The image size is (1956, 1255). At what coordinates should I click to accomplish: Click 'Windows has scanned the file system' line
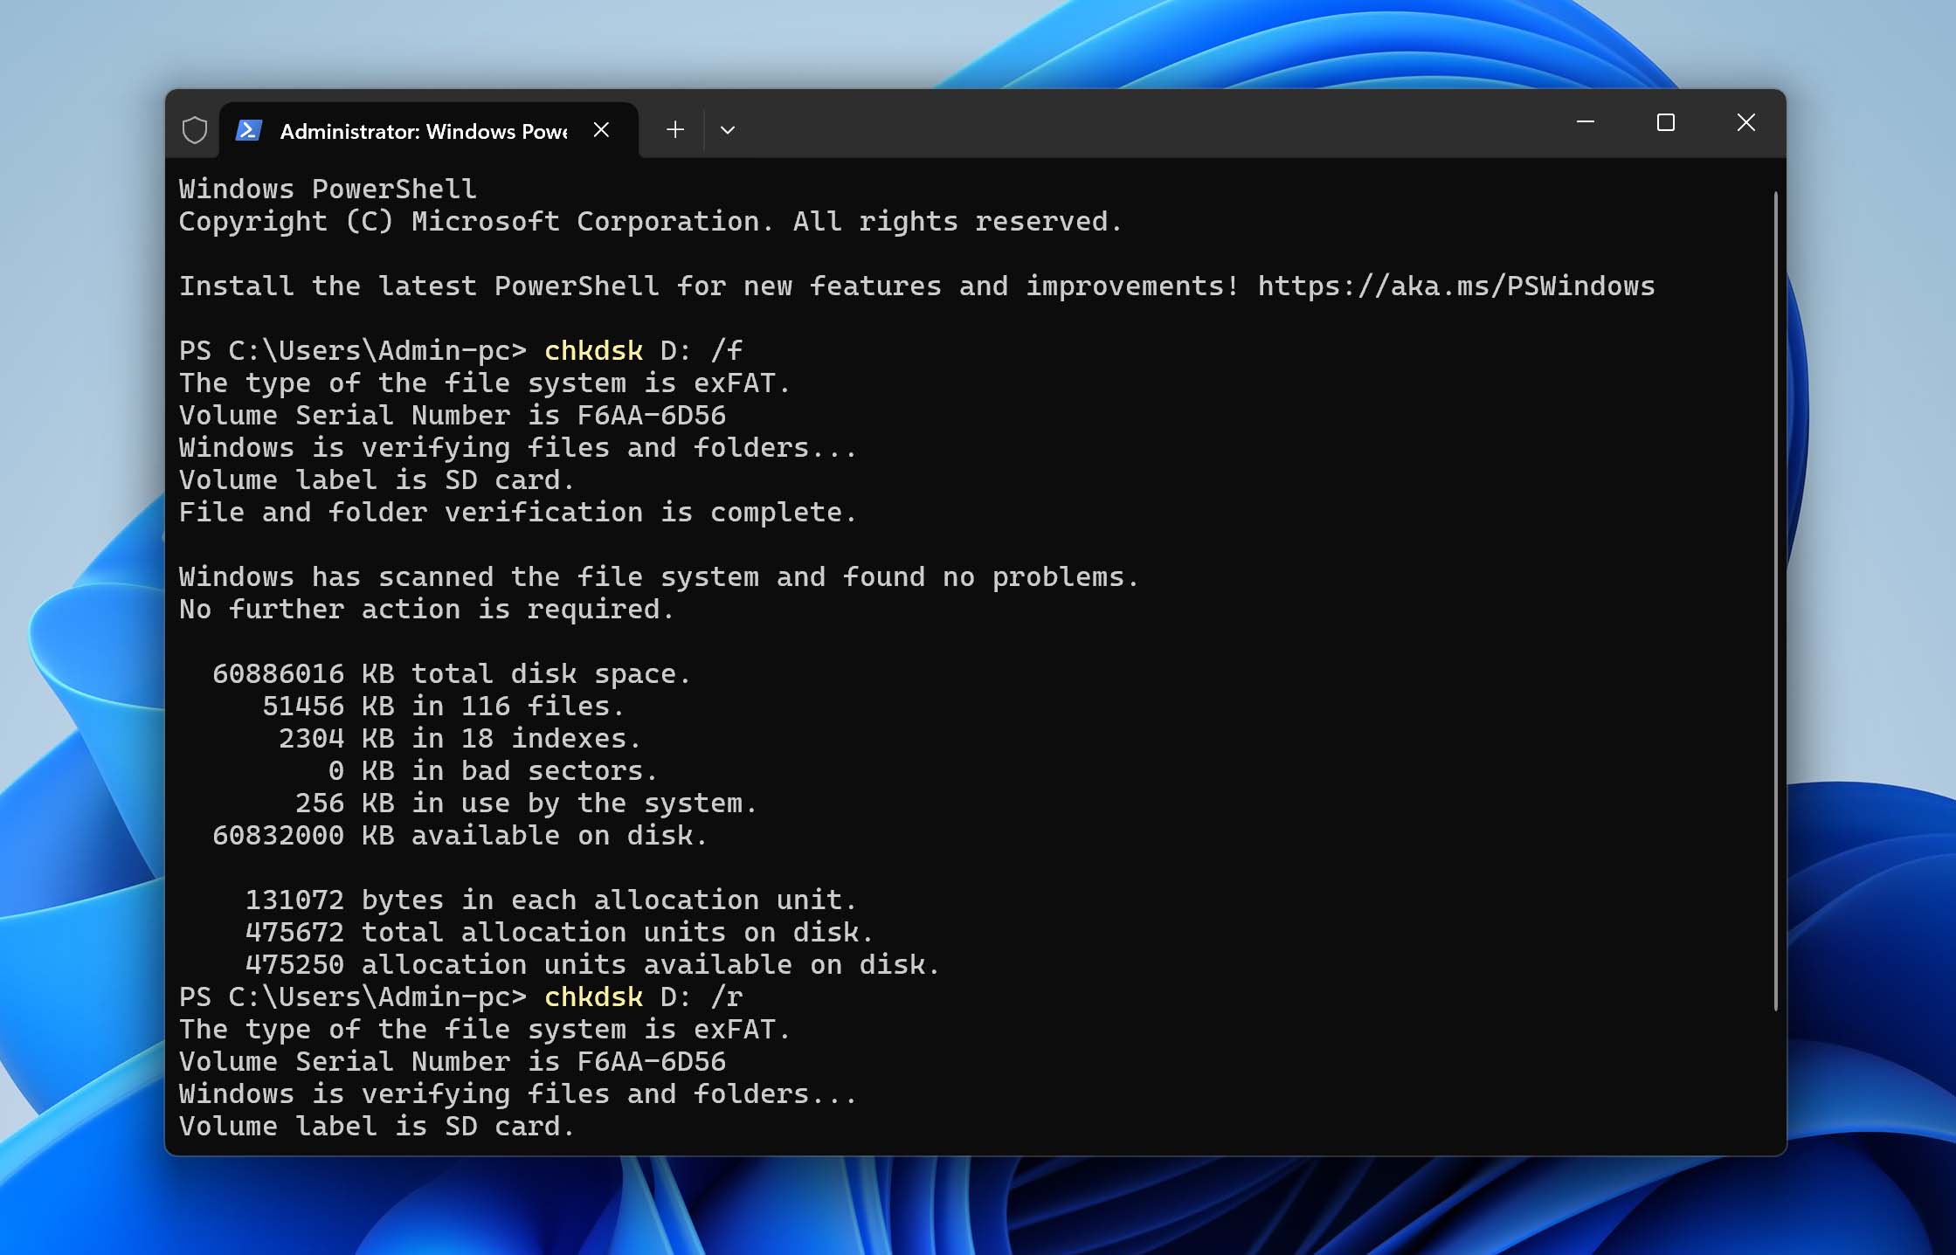click(x=660, y=576)
